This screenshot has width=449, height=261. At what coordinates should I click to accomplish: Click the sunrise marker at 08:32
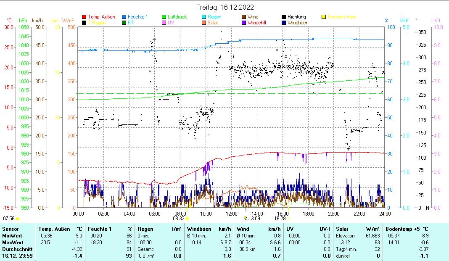187,219
